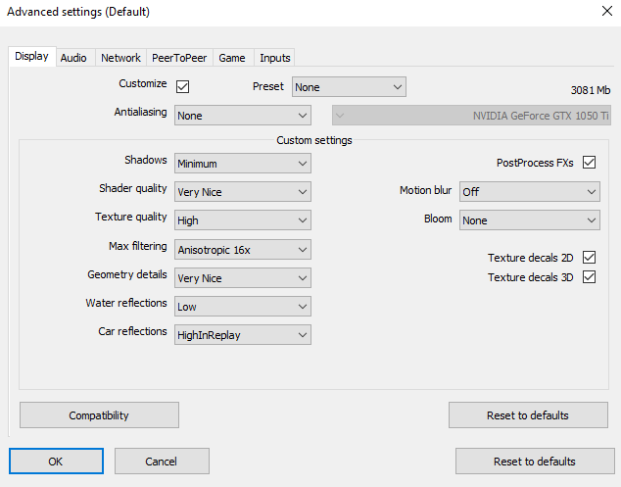Confirm settings with OK

[56, 462]
